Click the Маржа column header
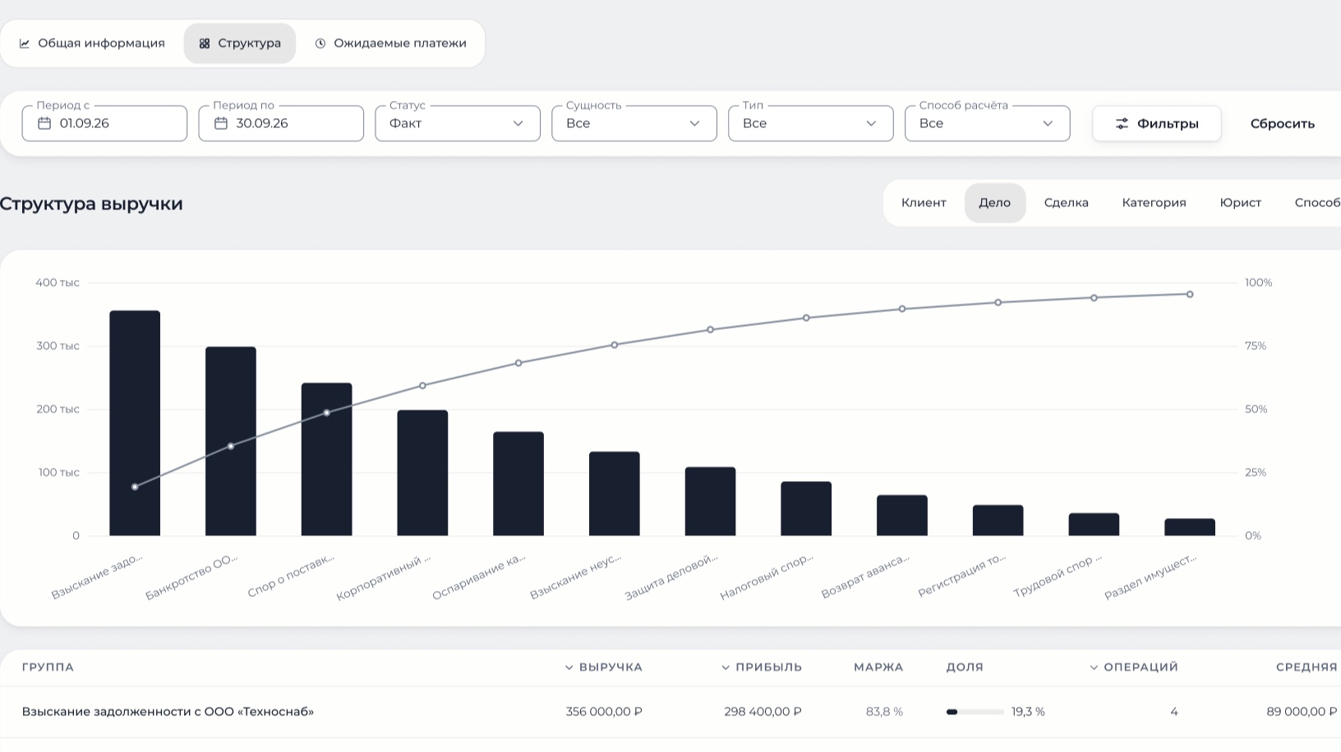Screen dimensions: 1341x752 click(878, 667)
